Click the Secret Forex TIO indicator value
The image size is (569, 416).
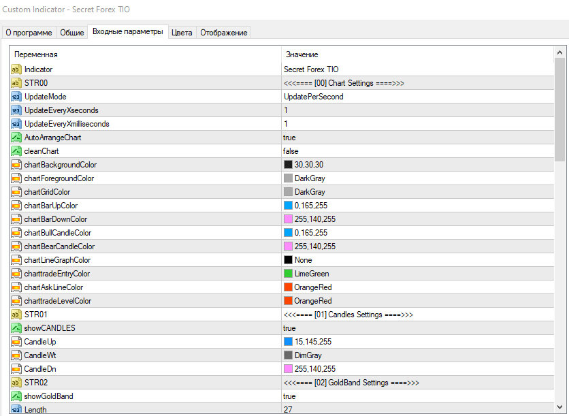[x=311, y=69]
